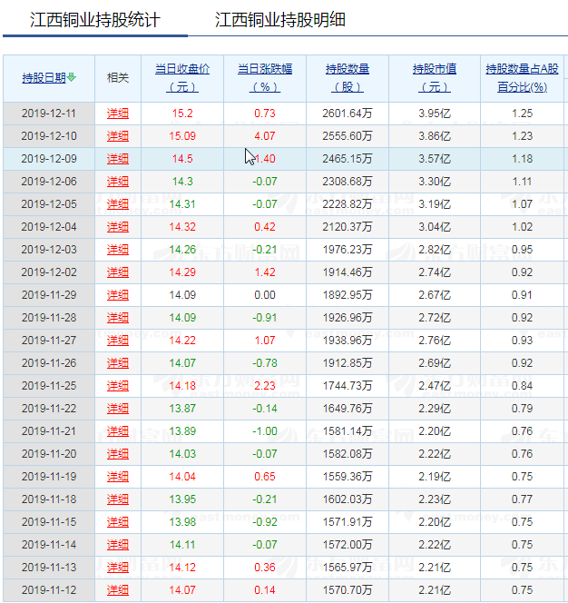Screen dimensions: 568x603
Task: Open 详细 link for 2019-11-26
Action: [x=118, y=363]
